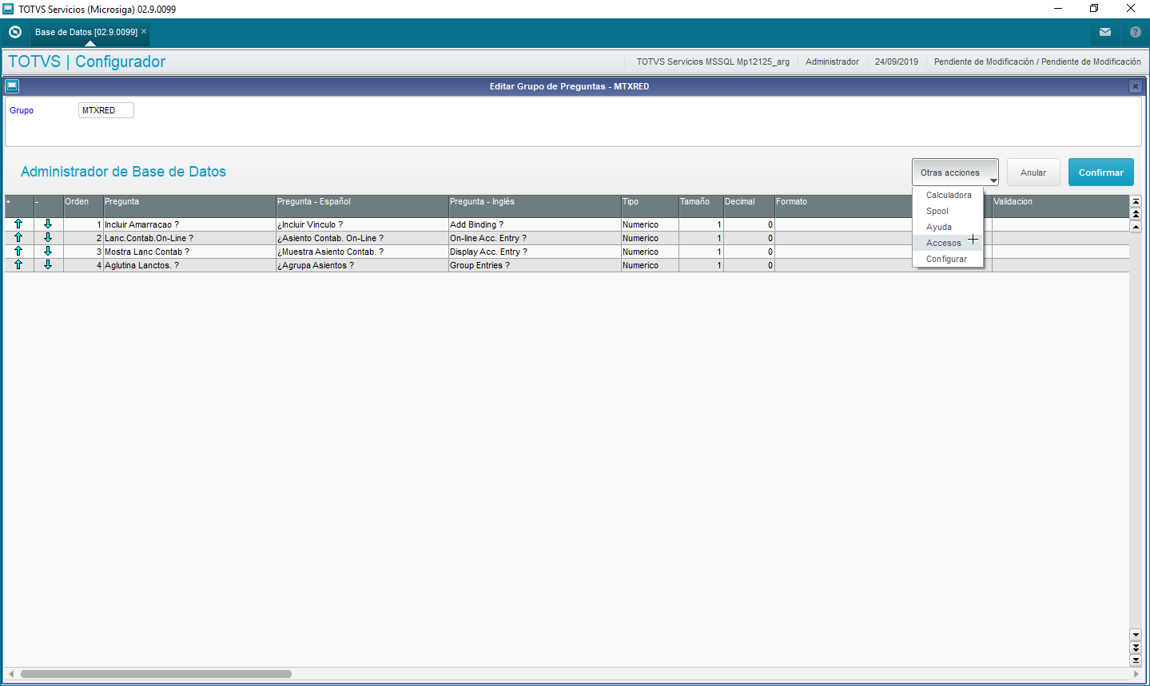Screen dimensions: 1150x686
Task: Select cell 'Lanc.Contab.On-Line ?'
Action: coord(189,239)
